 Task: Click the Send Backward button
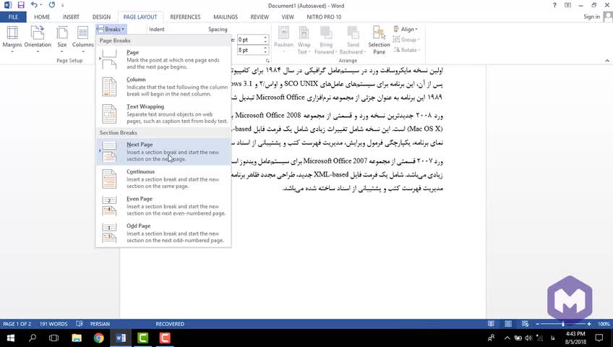[353, 40]
